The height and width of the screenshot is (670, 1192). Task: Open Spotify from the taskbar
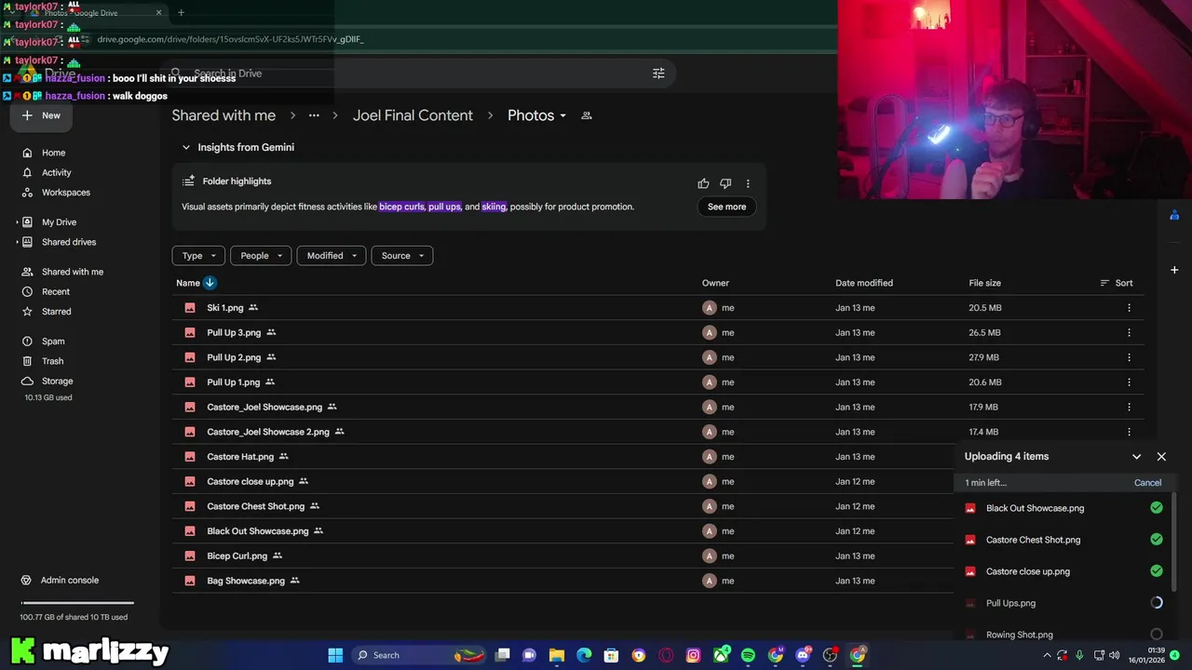pyautogui.click(x=748, y=655)
